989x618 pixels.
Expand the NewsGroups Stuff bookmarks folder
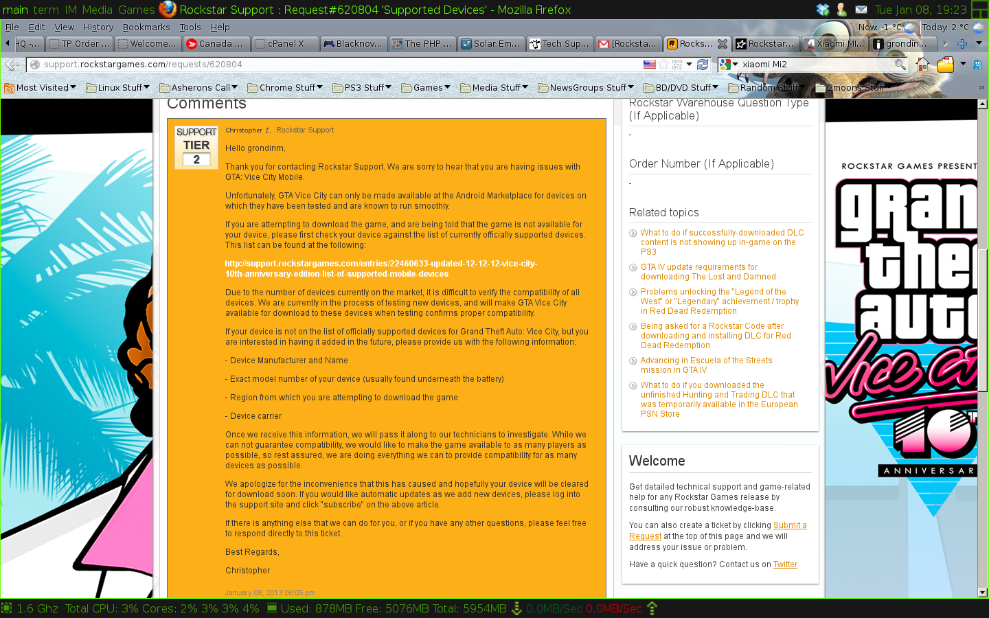click(587, 87)
